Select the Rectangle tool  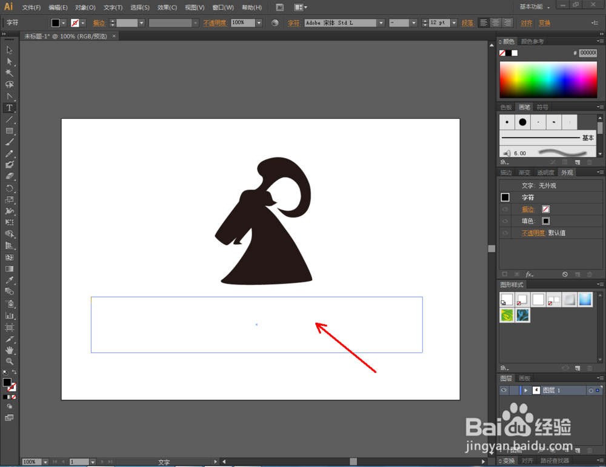click(9, 131)
